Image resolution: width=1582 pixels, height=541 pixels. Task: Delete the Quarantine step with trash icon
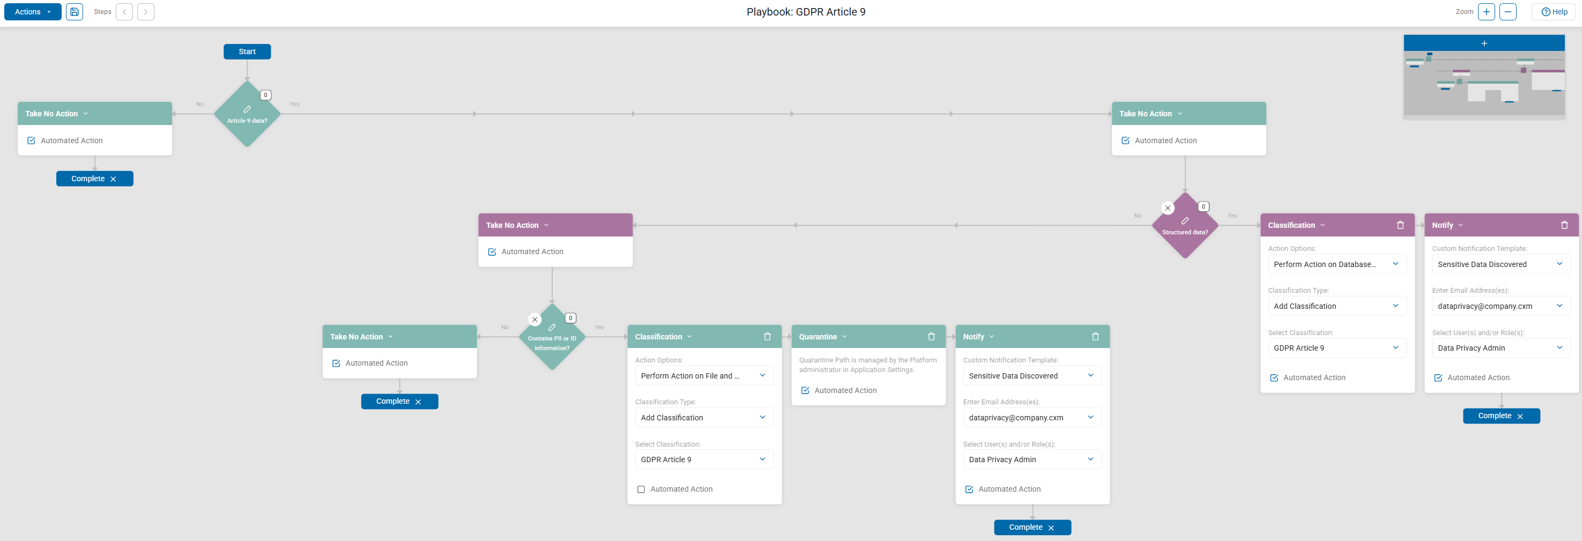tap(931, 337)
